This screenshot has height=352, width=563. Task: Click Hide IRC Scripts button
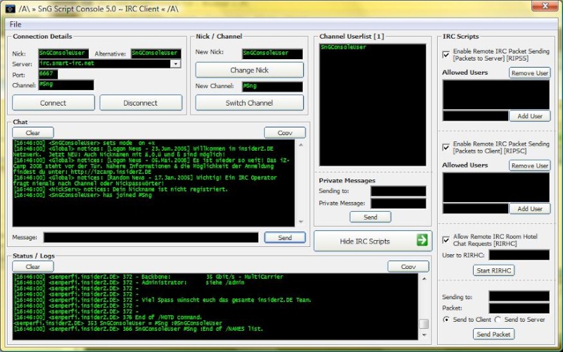tap(373, 241)
